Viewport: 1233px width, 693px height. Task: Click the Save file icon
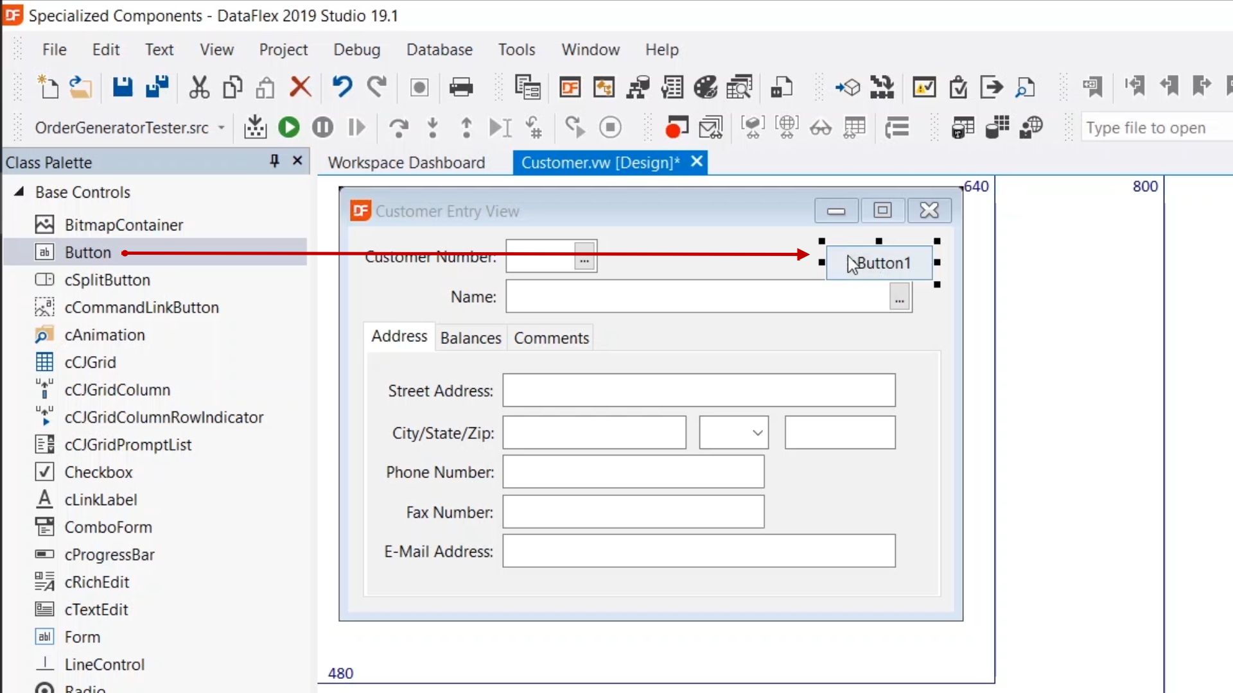click(122, 87)
